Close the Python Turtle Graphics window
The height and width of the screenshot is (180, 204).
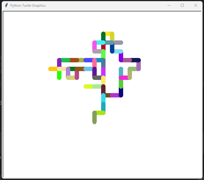[x=196, y=5]
